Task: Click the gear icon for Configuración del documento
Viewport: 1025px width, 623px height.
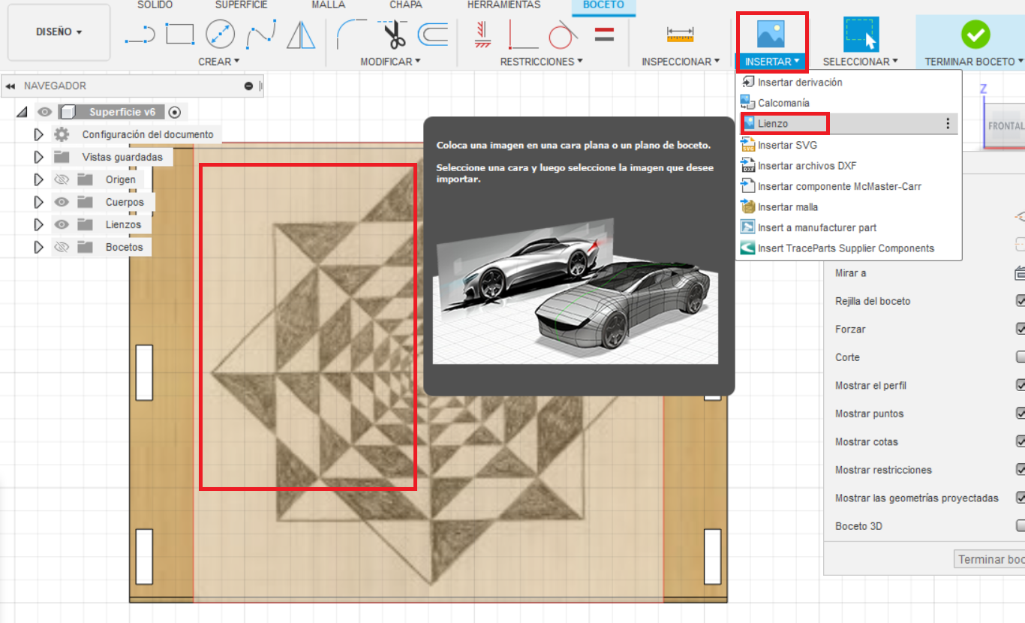Action: pos(62,134)
